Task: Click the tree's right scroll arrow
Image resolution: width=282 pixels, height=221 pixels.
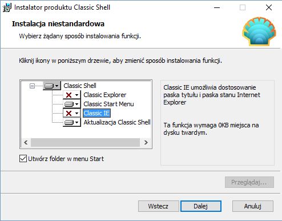Action: tap(146, 142)
